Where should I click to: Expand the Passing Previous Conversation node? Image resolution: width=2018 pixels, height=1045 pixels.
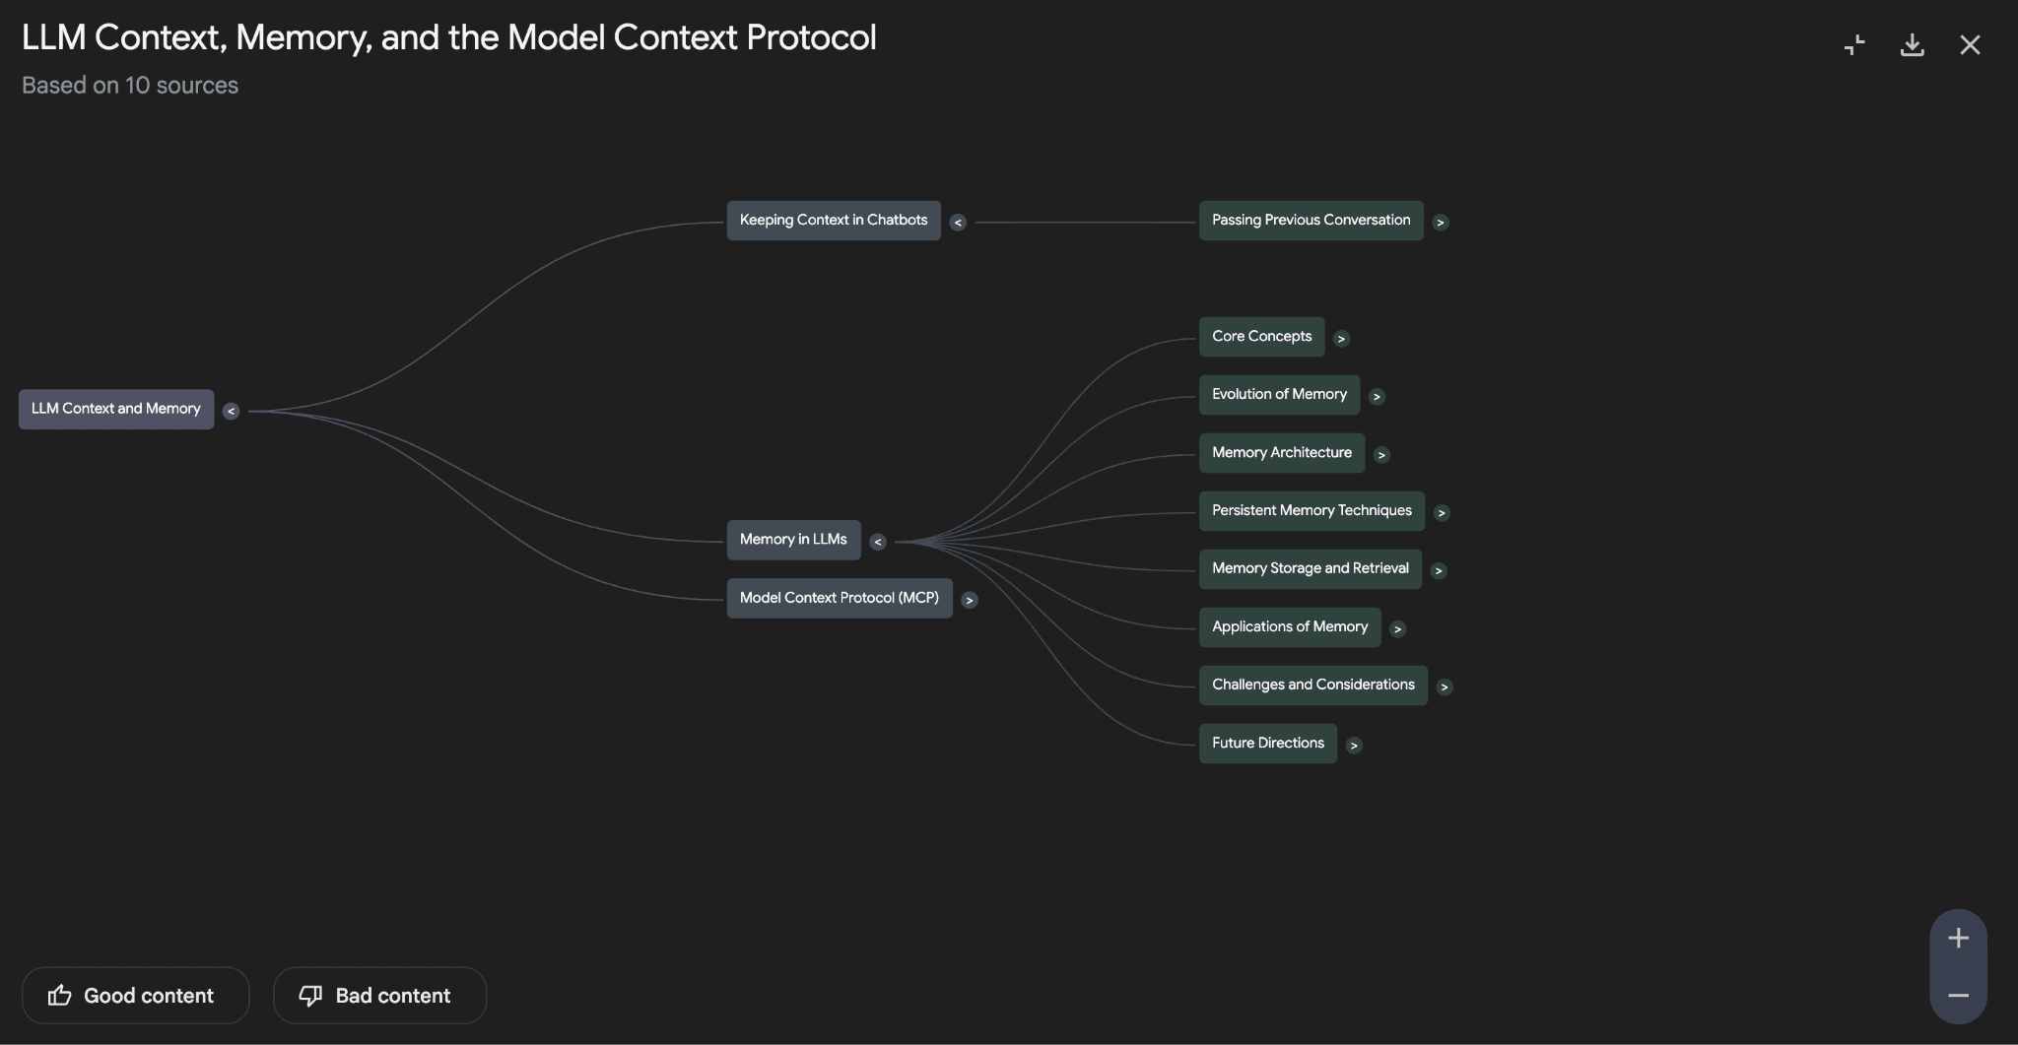coord(1441,223)
